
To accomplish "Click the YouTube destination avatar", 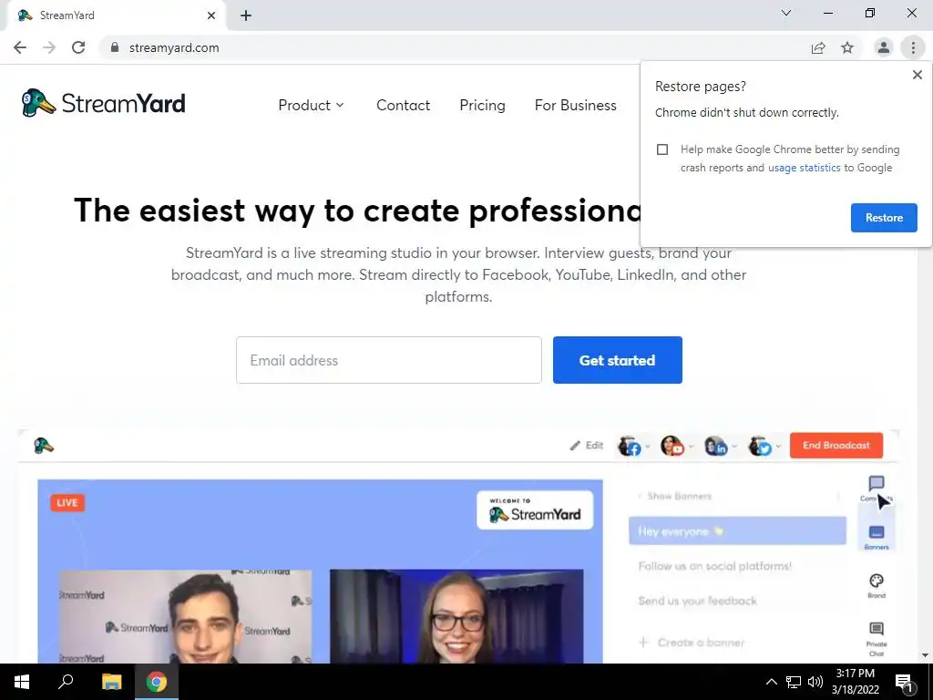I will (672, 446).
